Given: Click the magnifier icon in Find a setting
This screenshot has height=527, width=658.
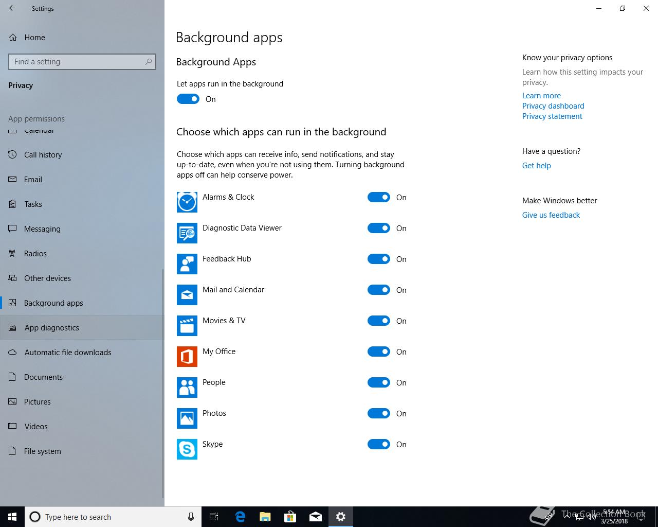Looking at the screenshot, I should coord(149,62).
